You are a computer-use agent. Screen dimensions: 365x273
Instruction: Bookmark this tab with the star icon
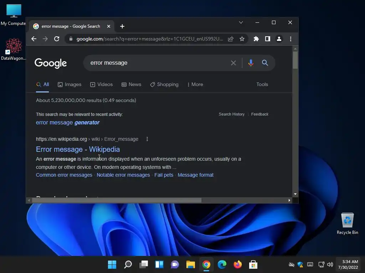pos(242,39)
